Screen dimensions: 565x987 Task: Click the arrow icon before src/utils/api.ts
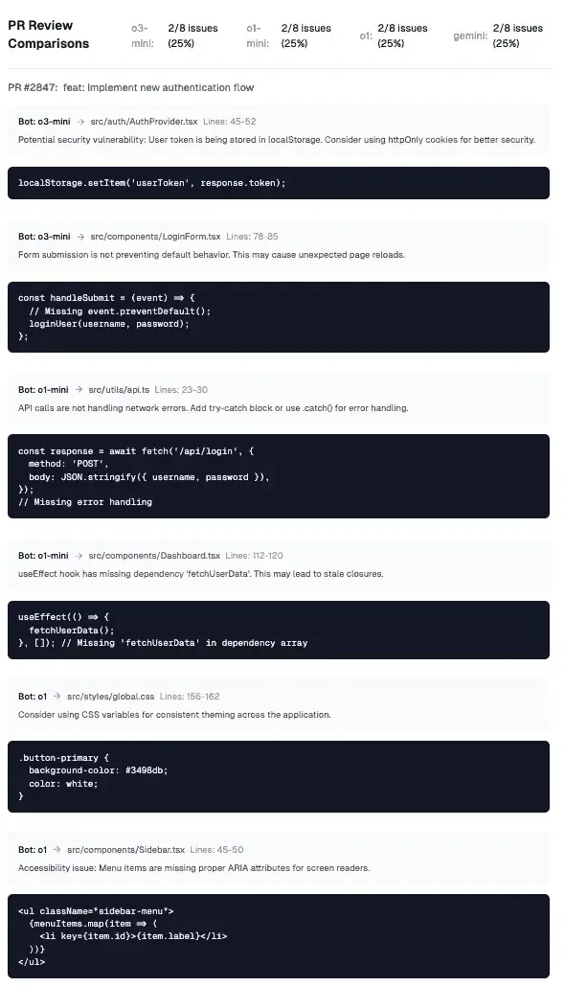point(79,390)
